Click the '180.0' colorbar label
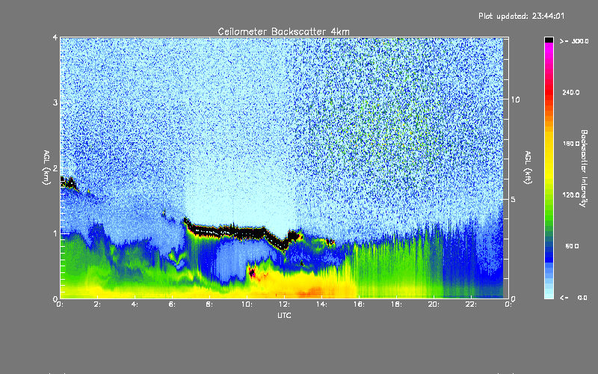598x374 pixels. point(571,144)
